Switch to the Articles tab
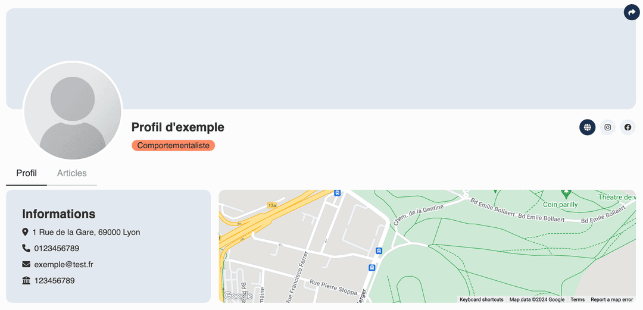 72,173
